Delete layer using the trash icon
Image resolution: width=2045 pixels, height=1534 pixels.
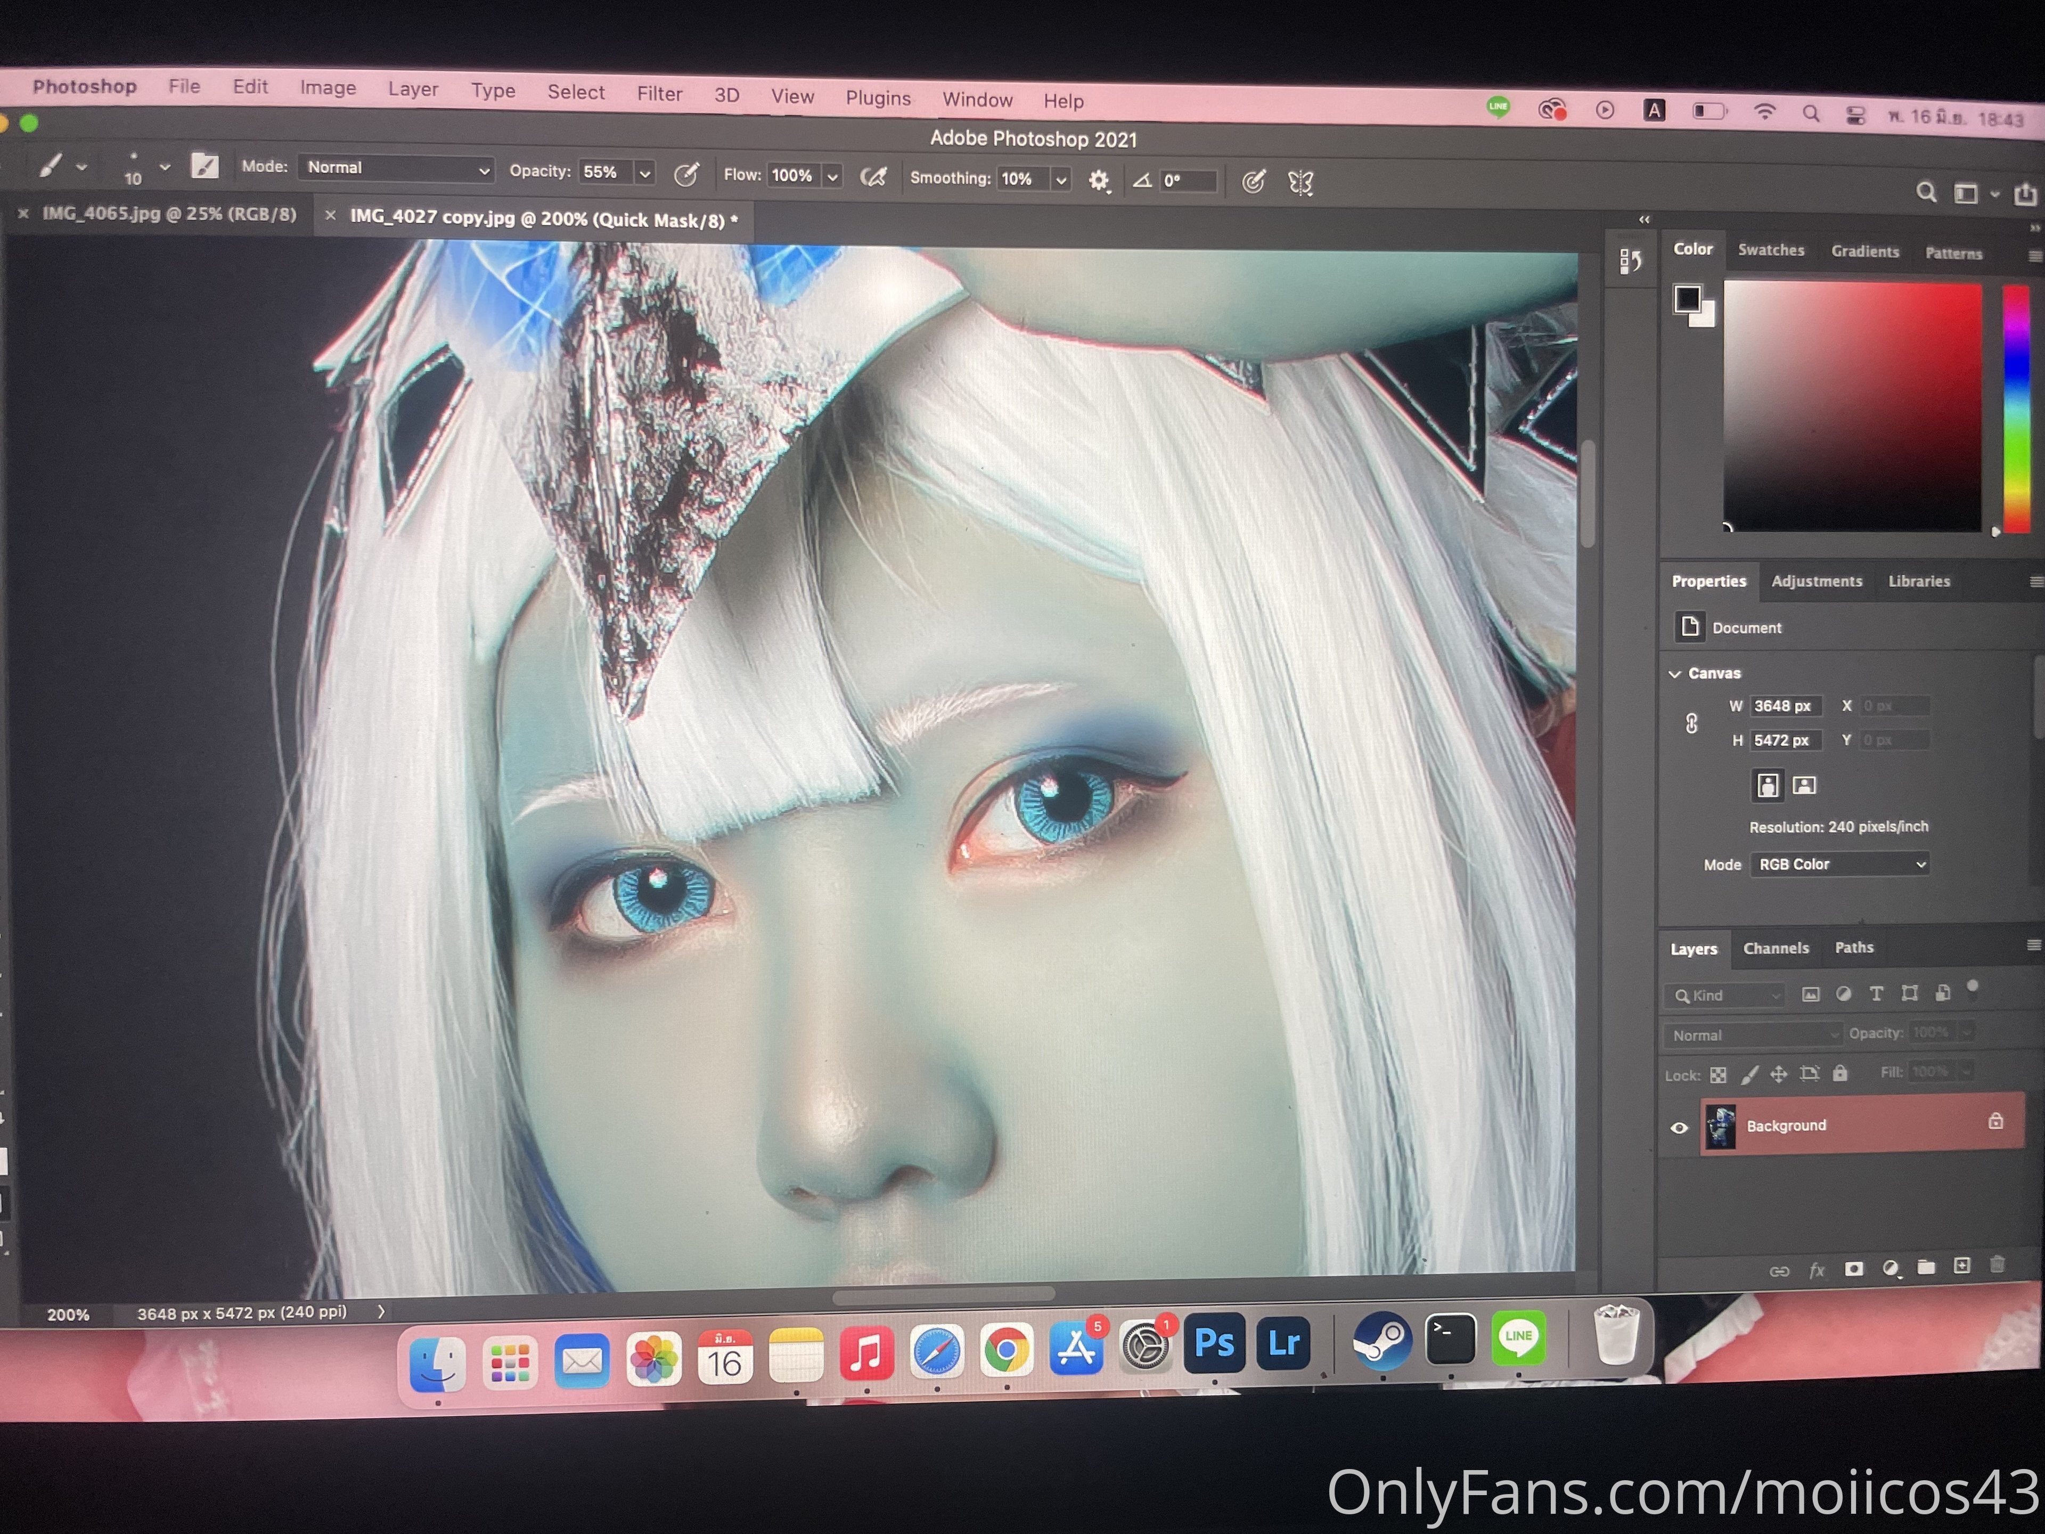1997,1264
